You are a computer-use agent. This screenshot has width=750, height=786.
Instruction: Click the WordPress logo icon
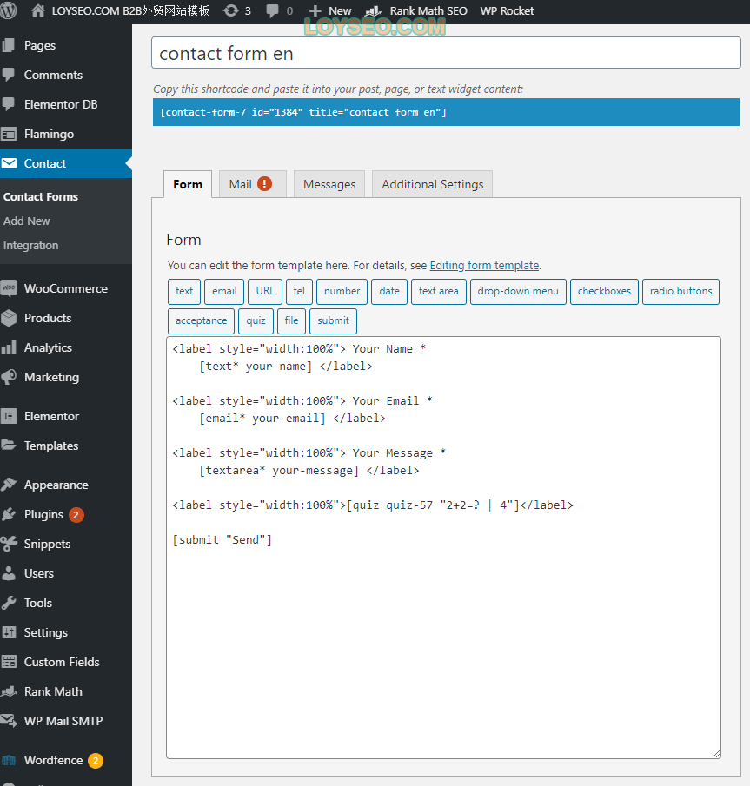coord(9,10)
